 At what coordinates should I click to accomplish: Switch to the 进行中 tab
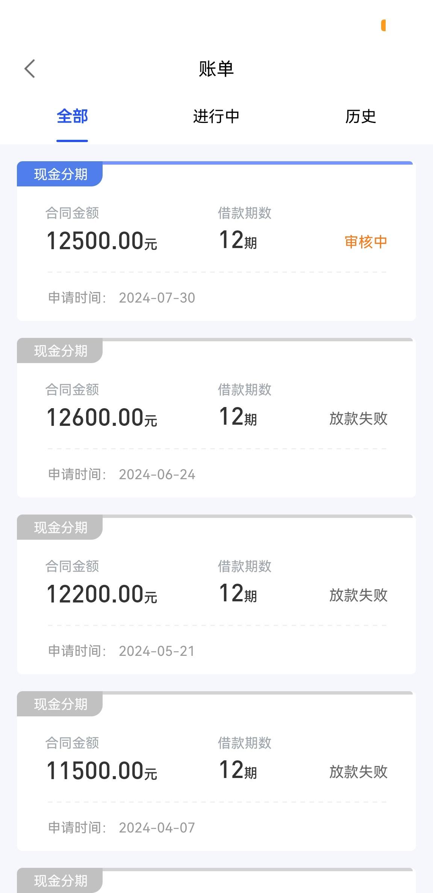(216, 116)
